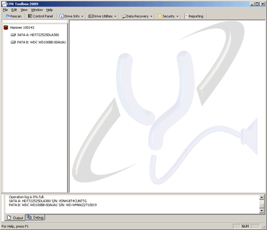Click the PATA B serial number log line

[x=53, y=205]
